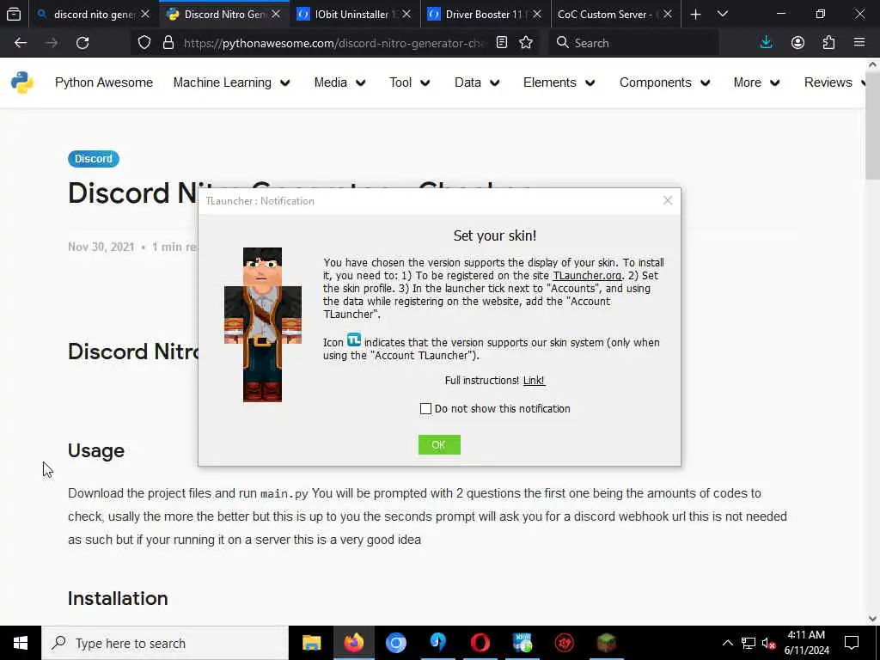Image resolution: width=880 pixels, height=660 pixels.
Task: Click OK in the TLauncher notification
Action: pyautogui.click(x=439, y=444)
